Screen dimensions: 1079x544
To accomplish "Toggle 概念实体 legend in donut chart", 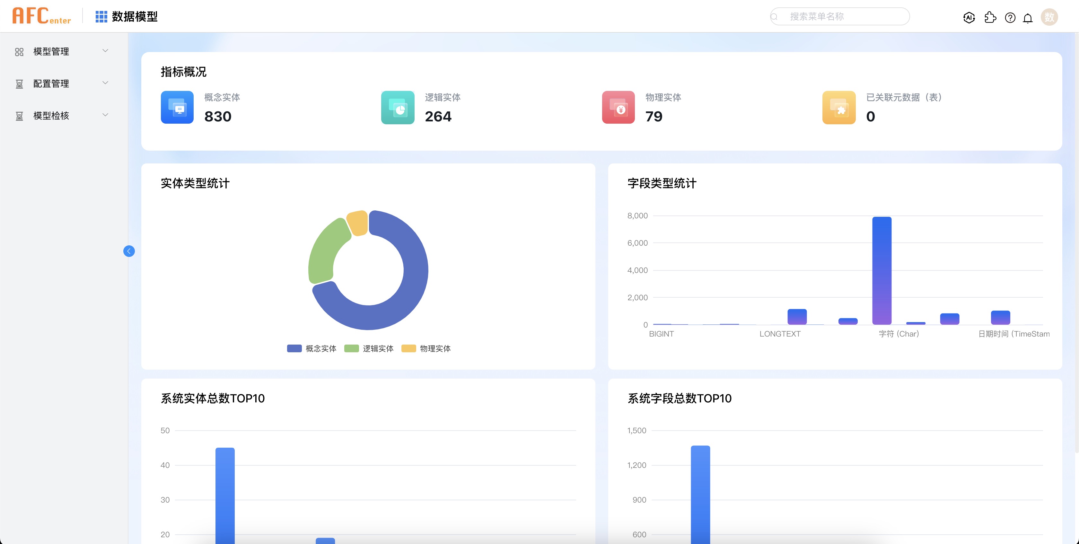I will tap(312, 348).
